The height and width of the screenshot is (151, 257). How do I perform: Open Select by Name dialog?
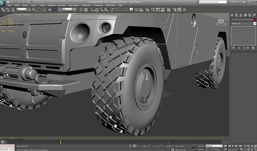pos(34,10)
